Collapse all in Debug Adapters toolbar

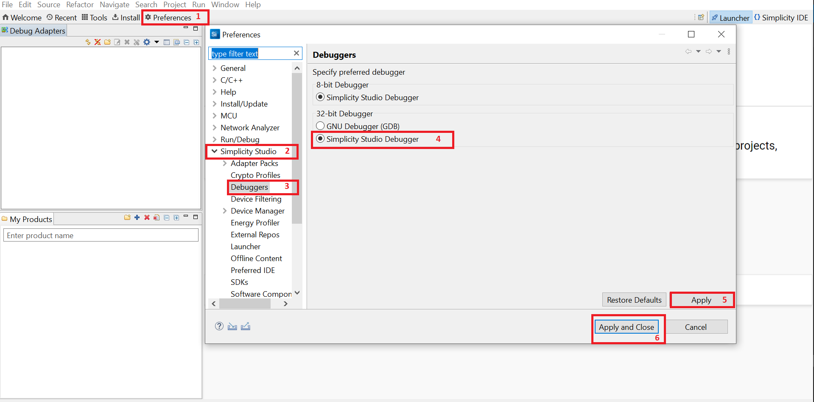point(187,42)
